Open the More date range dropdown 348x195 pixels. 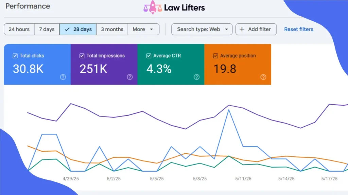pyautogui.click(x=143, y=29)
